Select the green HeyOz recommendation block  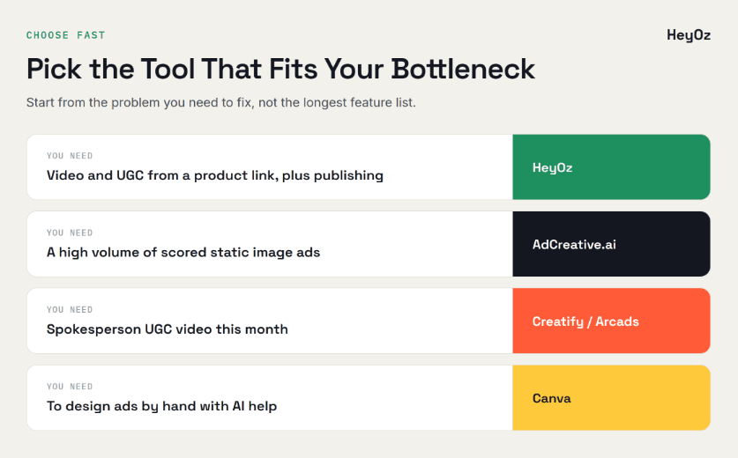click(611, 167)
